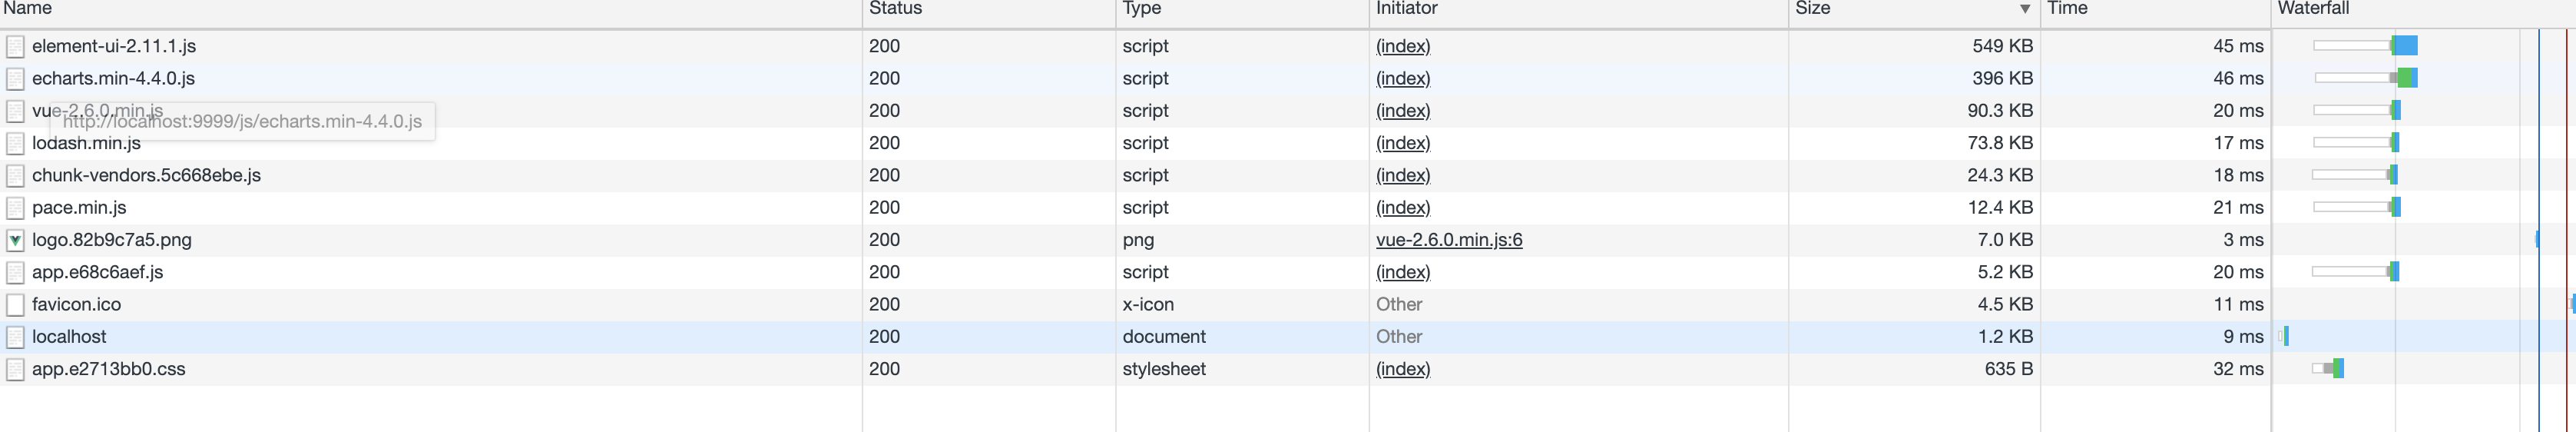Click the favicon.ico file icon
Viewport: 2576px width, 432px height.
pos(15,304)
